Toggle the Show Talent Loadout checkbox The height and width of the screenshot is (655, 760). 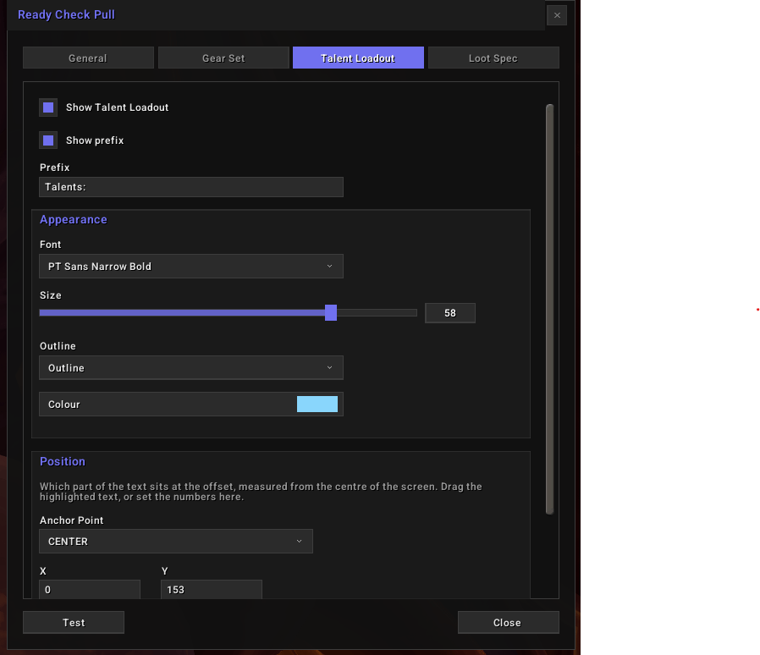(x=48, y=107)
